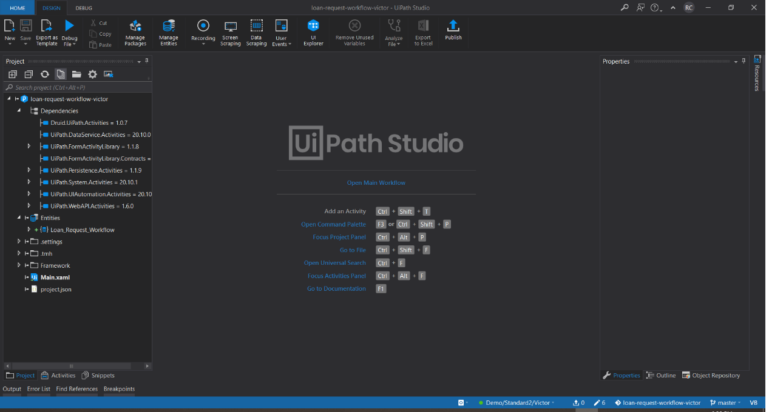Expand the .settings folder
Viewport: 769px width, 412px height.
(x=19, y=242)
